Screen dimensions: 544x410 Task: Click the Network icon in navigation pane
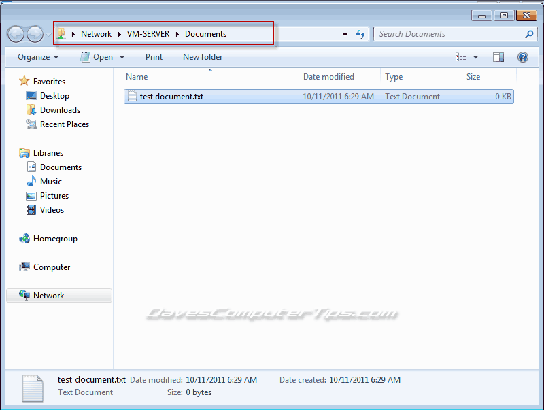tap(24, 295)
